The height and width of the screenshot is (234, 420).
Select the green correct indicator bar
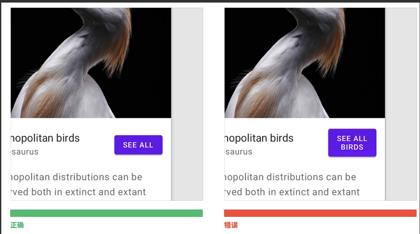(x=106, y=213)
